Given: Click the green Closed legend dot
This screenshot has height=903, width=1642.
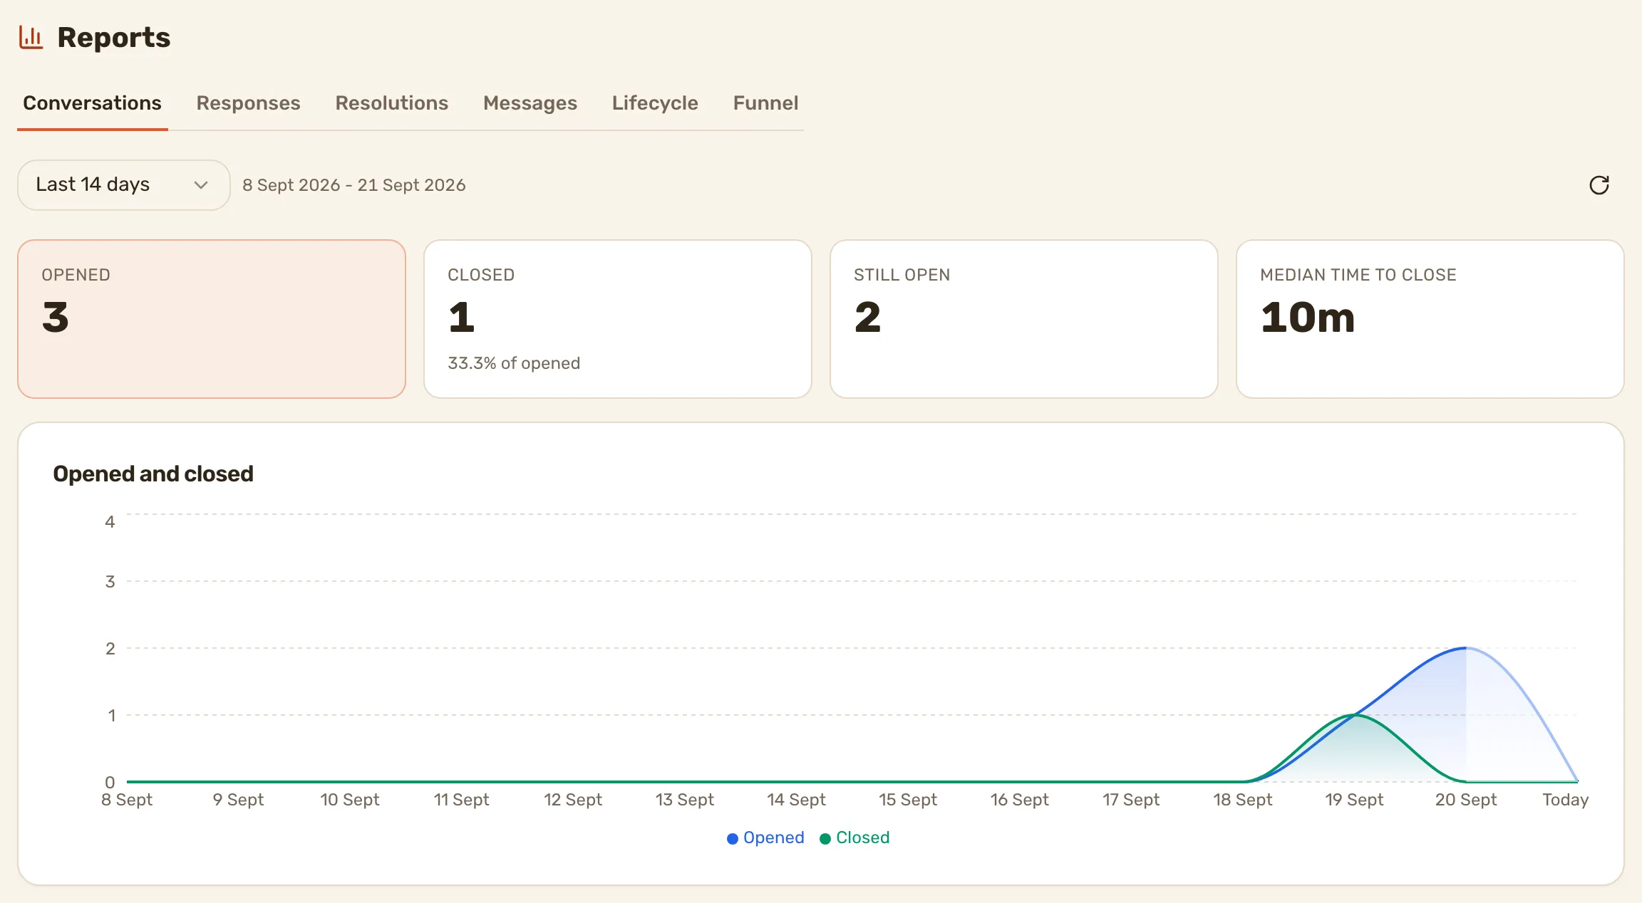Looking at the screenshot, I should click(x=825, y=839).
